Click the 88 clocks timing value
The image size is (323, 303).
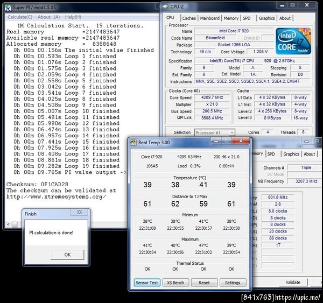click(x=278, y=238)
